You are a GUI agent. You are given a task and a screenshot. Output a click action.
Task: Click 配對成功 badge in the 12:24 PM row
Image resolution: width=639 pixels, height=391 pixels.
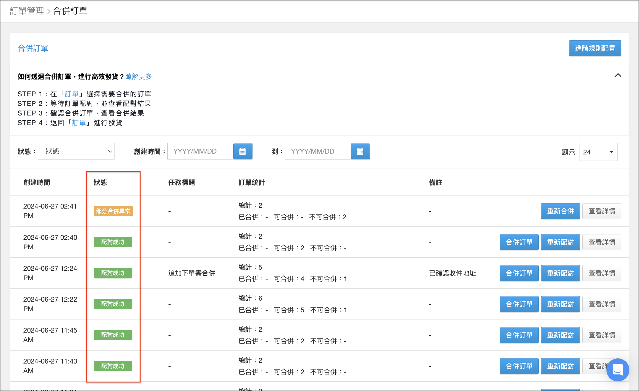point(113,273)
